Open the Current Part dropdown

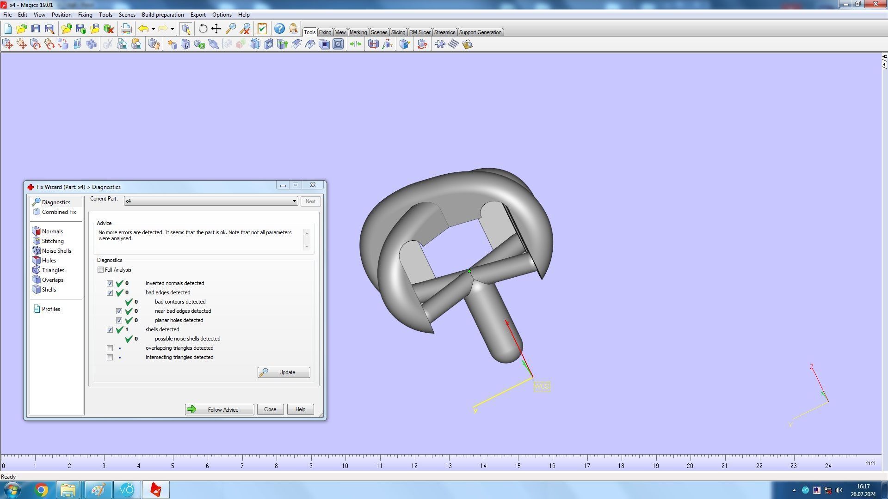294,201
